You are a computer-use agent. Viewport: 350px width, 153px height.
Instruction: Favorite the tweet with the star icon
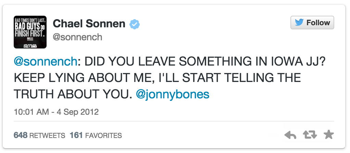coord(328,135)
